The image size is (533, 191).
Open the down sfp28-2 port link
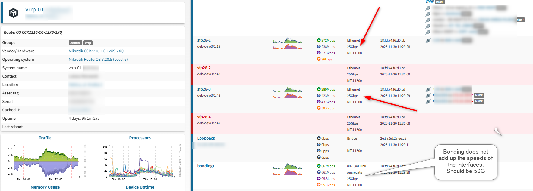(x=204, y=68)
